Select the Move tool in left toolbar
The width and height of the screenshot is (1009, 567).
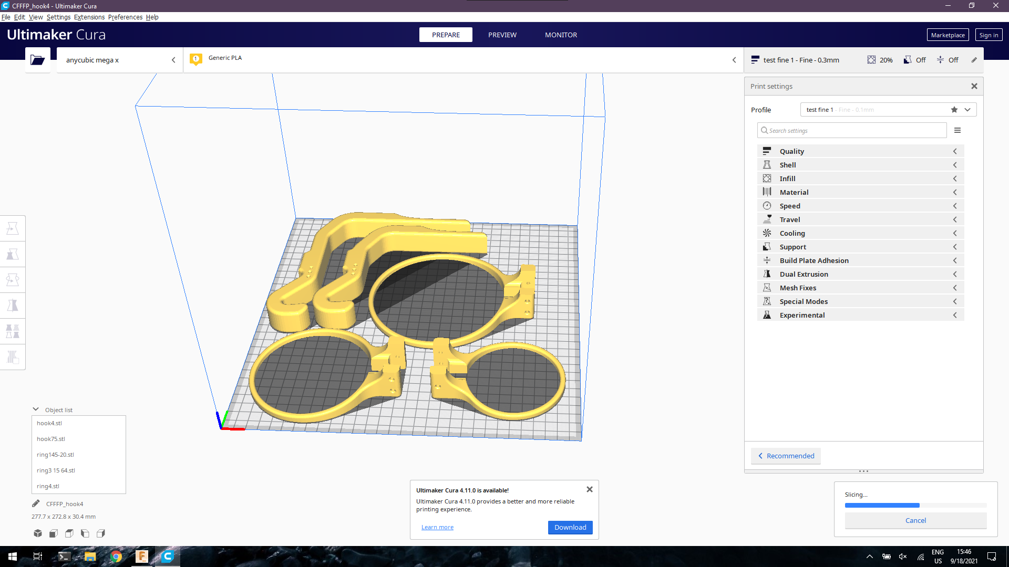[x=13, y=228]
